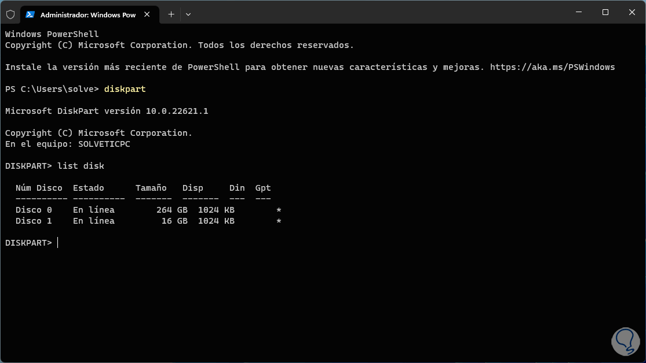This screenshot has height=363, width=646.
Task: Select the Disco 1 row label
Action: coord(34,221)
